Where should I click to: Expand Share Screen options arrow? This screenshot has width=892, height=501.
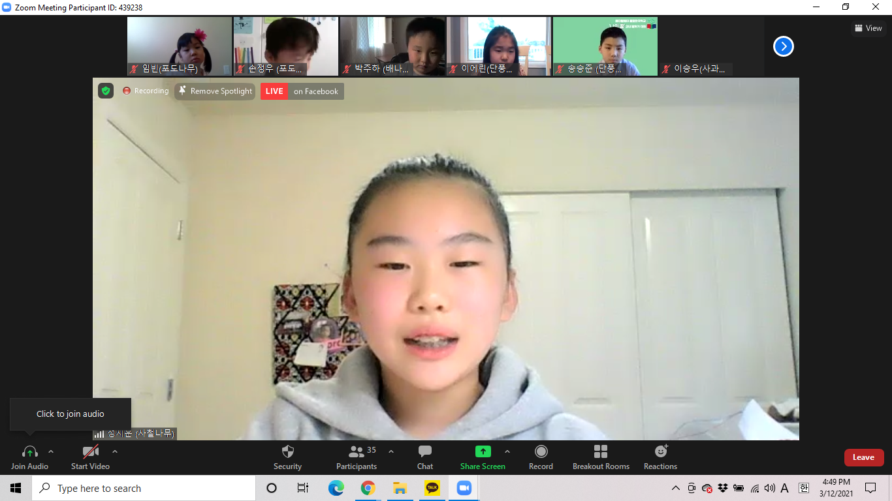[x=507, y=451]
